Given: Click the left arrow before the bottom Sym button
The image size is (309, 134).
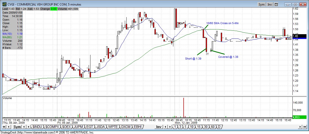Looking at the screenshot, I should (x=9, y=127).
